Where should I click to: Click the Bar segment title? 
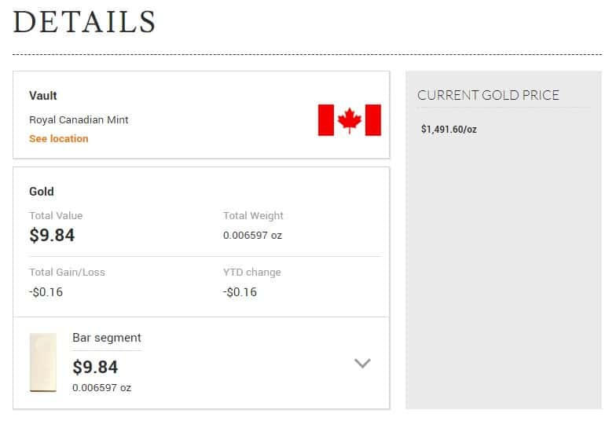(x=107, y=338)
